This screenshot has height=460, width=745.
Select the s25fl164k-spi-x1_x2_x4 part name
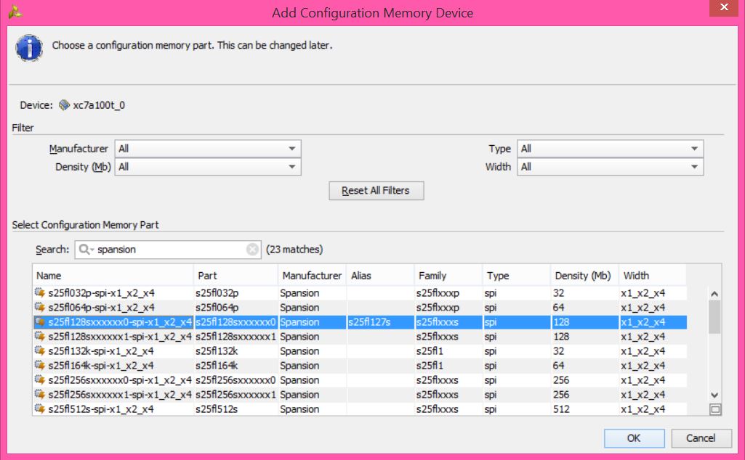point(101,365)
